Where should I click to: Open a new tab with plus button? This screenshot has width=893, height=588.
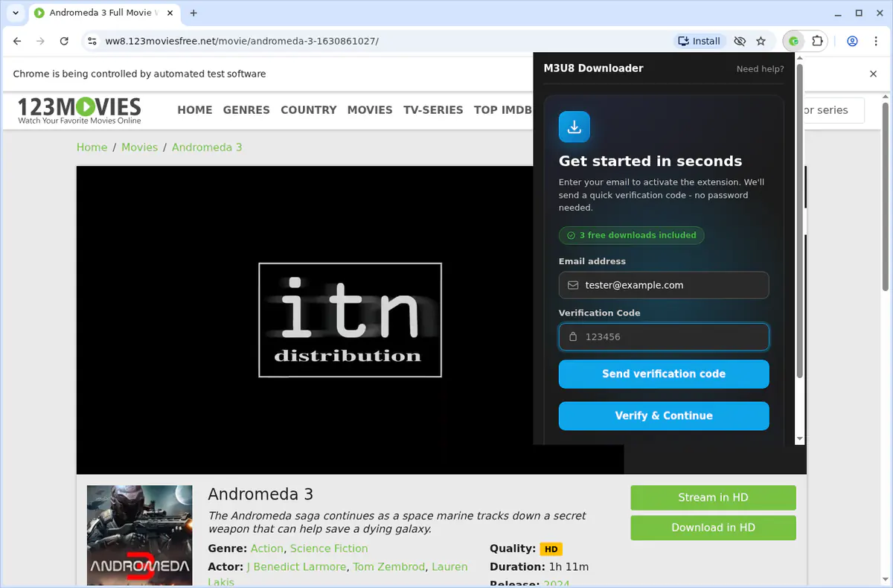click(x=193, y=13)
